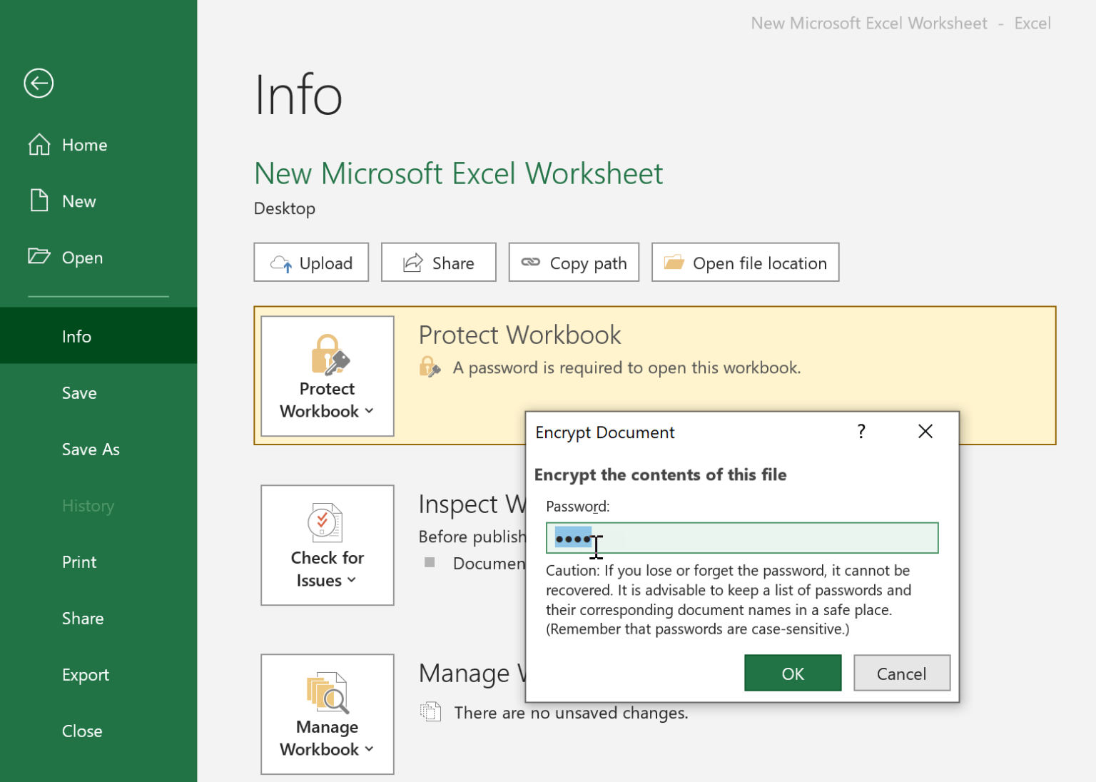Click the Manage Workbook magnifier icon
The image size is (1096, 782).
[x=328, y=693]
